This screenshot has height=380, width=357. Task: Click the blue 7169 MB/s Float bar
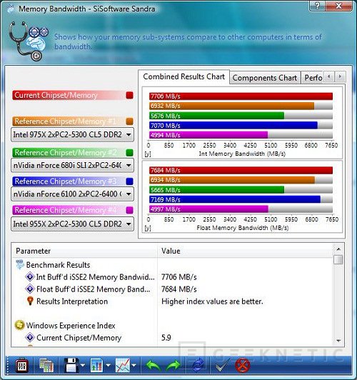point(235,199)
